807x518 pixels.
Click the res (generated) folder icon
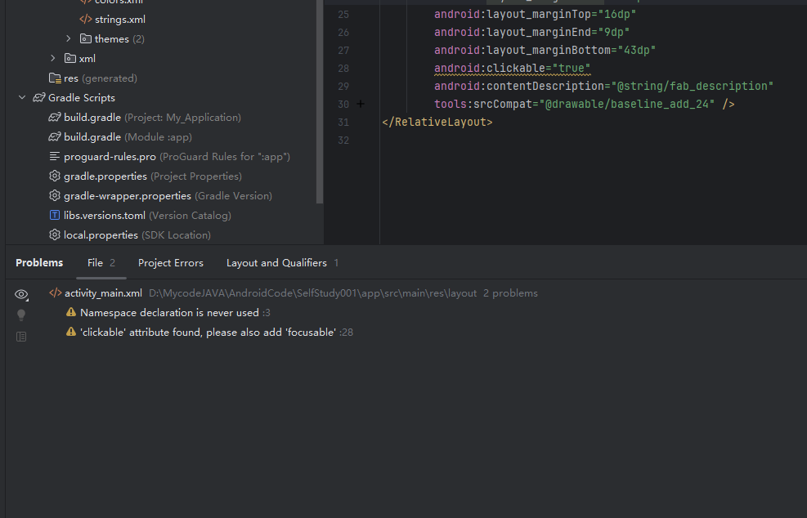click(x=55, y=78)
